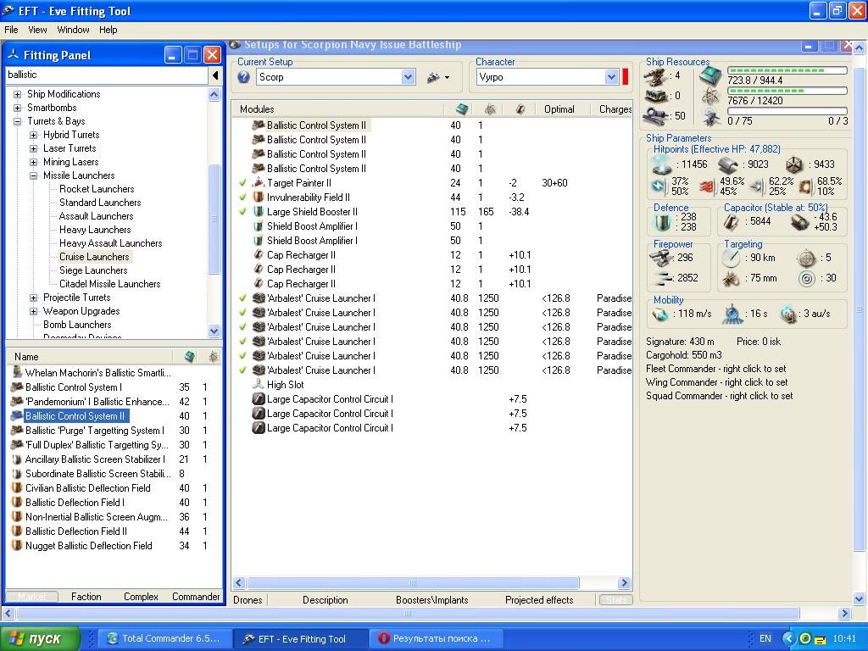
Task: Click the powergrid usage bar 7676 / 12420
Action: 787,91
